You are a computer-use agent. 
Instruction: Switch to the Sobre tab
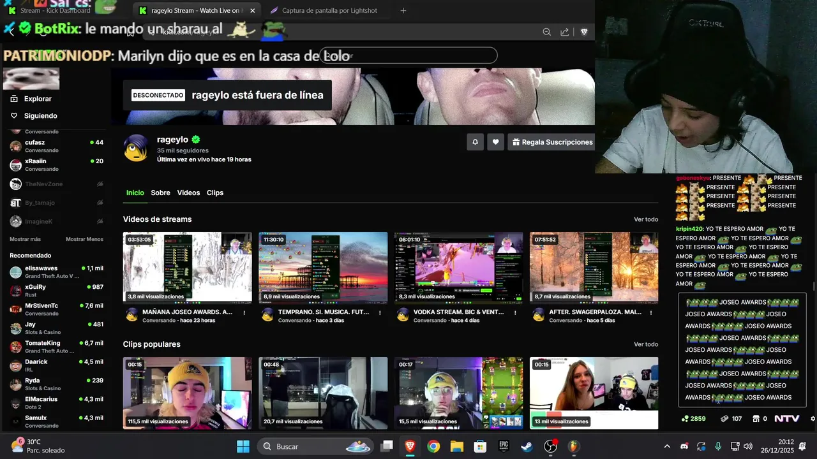[160, 193]
